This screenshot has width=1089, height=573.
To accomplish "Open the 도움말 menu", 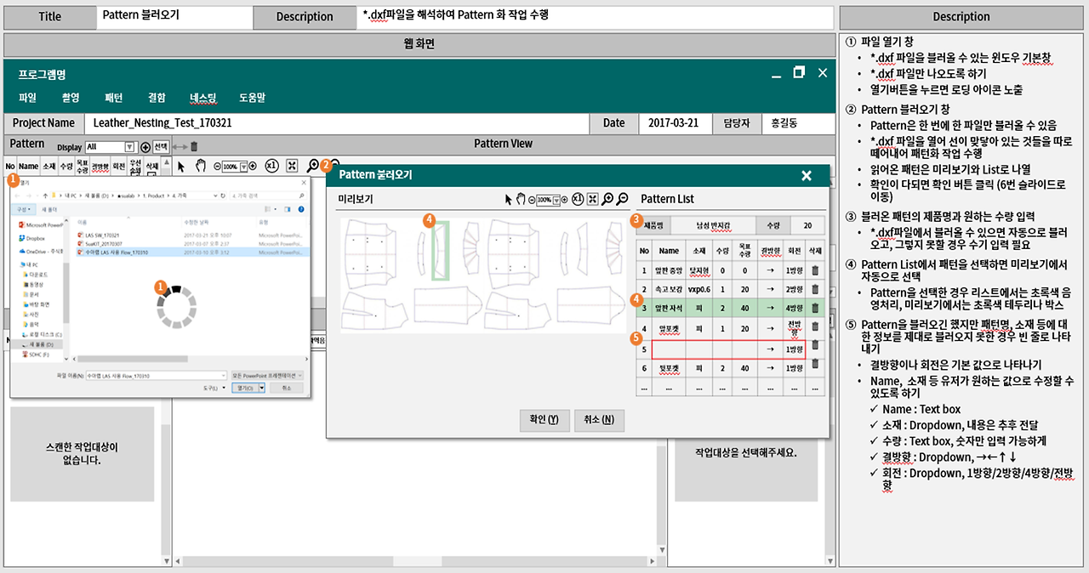I will click(x=252, y=98).
